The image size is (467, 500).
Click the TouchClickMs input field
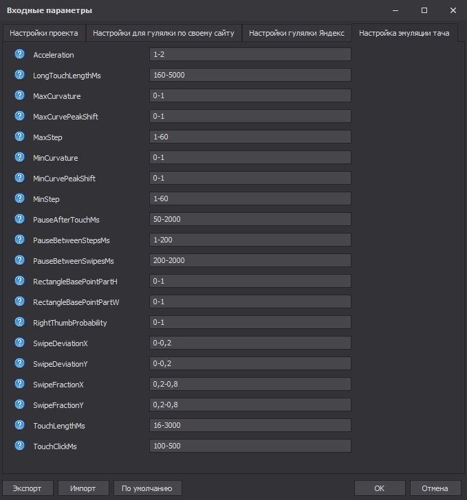250,446
